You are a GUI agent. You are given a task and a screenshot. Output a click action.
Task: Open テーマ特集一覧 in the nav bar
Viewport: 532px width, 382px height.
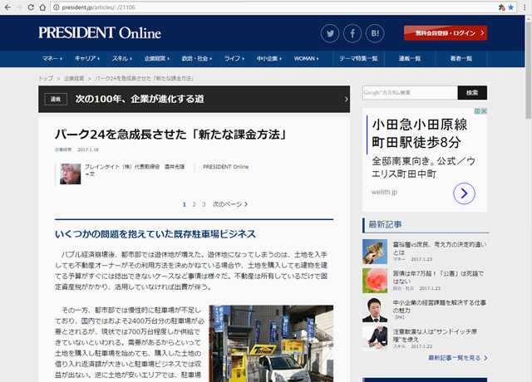pyautogui.click(x=358, y=59)
